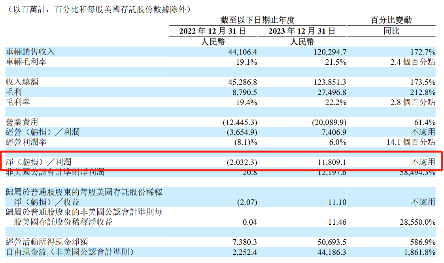Select the (2.07) per-ADS value

coord(247,203)
